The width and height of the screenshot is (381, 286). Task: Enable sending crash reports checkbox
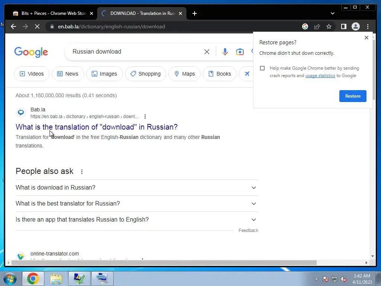pyautogui.click(x=262, y=68)
